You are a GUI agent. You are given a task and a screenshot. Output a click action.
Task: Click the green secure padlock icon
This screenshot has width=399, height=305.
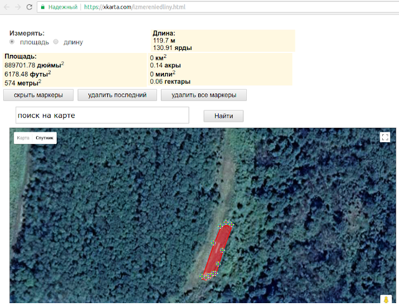43,7
